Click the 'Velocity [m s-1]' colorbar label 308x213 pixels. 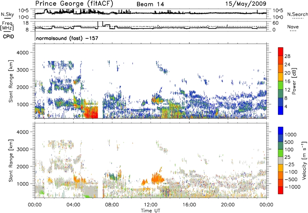point(304,160)
